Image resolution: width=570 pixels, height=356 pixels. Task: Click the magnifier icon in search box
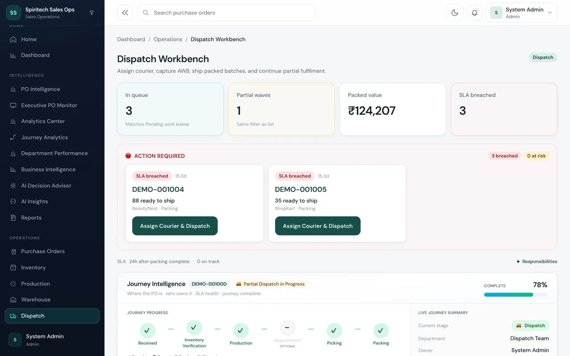(x=146, y=13)
